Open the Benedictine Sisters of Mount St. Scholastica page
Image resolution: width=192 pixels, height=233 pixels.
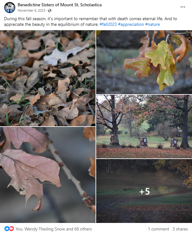click(x=60, y=5)
